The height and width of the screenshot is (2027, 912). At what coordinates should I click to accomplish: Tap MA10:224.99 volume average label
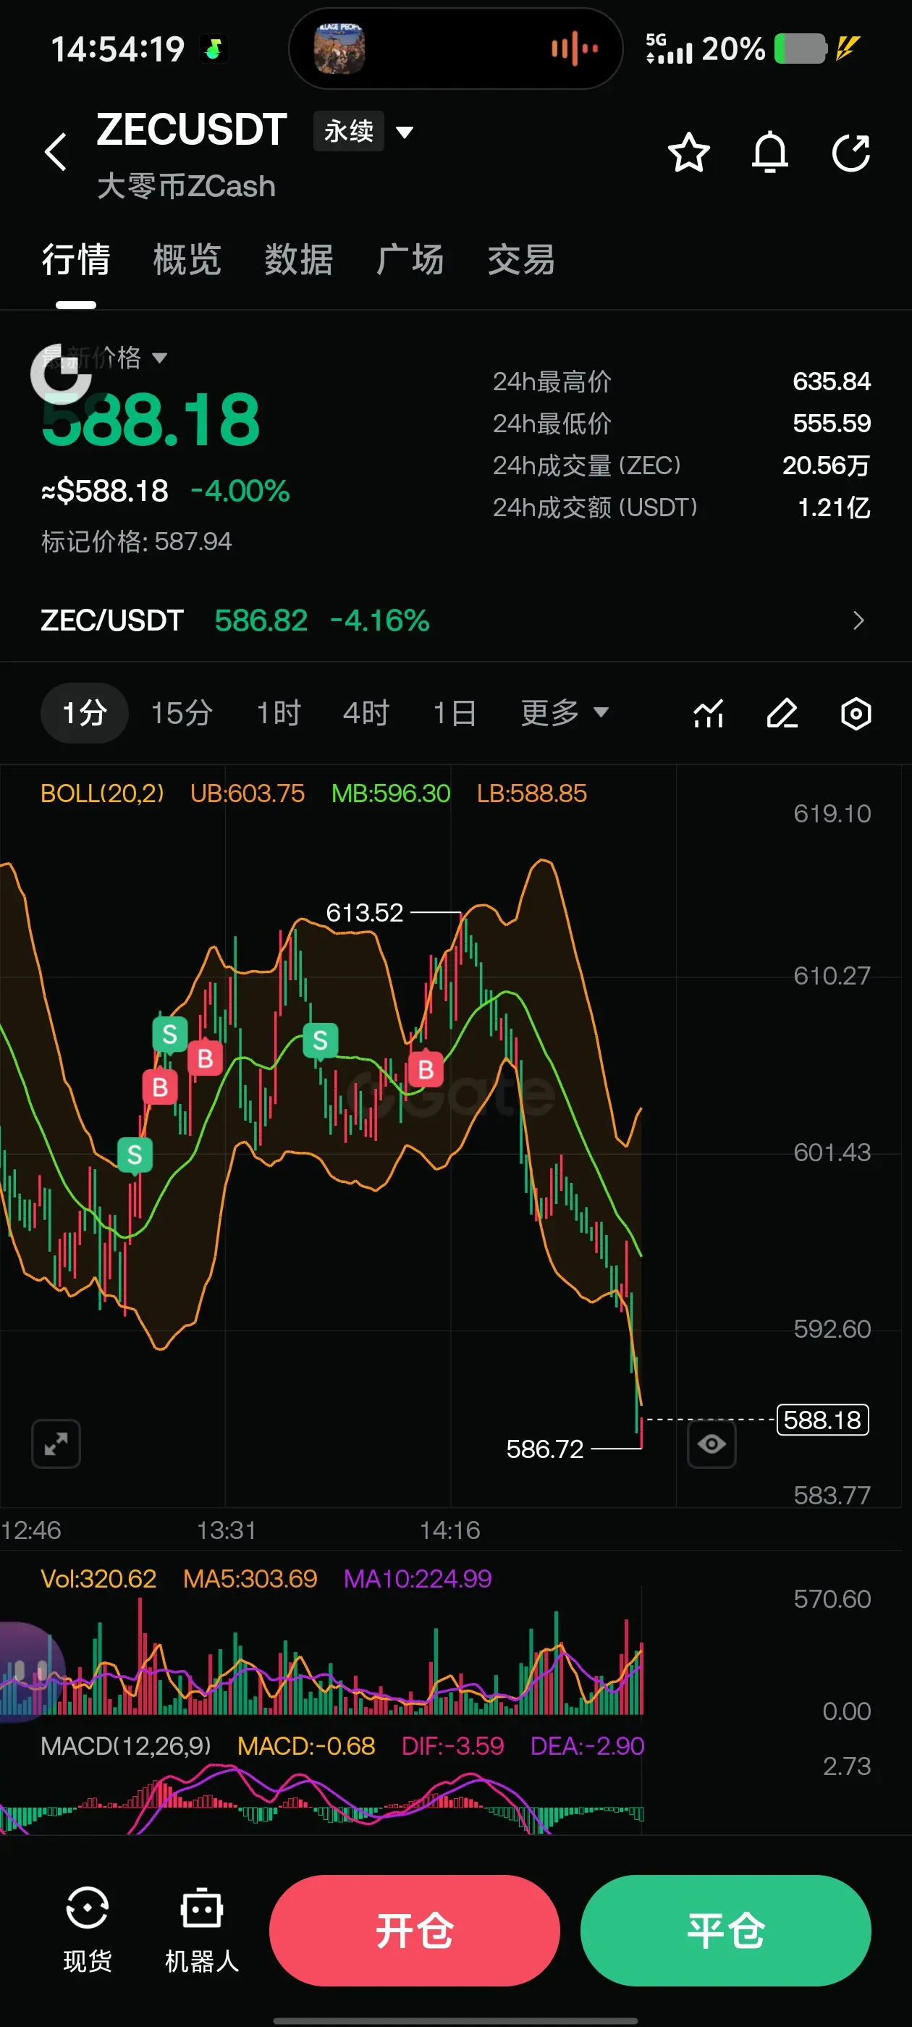tap(417, 1578)
